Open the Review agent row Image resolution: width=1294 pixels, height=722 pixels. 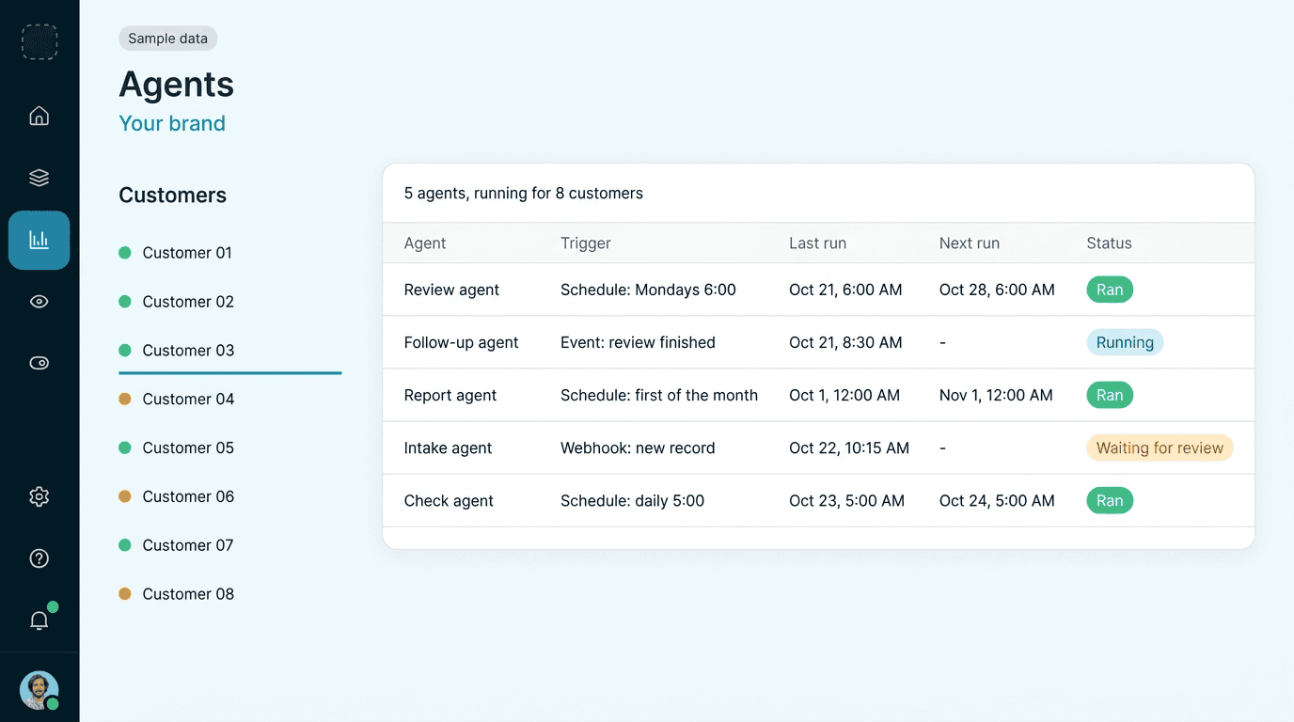pyautogui.click(x=818, y=290)
